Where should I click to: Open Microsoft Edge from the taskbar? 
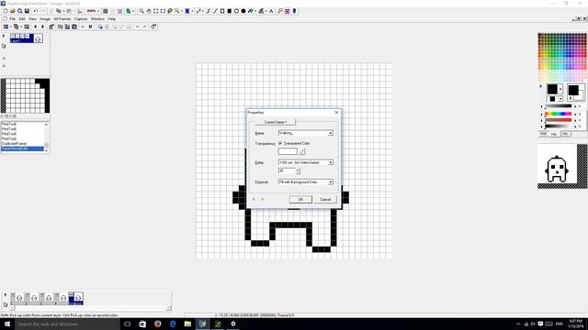[x=173, y=324]
